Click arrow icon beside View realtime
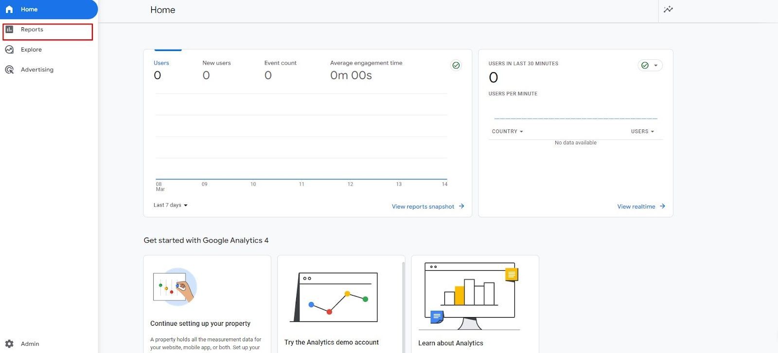 point(662,206)
